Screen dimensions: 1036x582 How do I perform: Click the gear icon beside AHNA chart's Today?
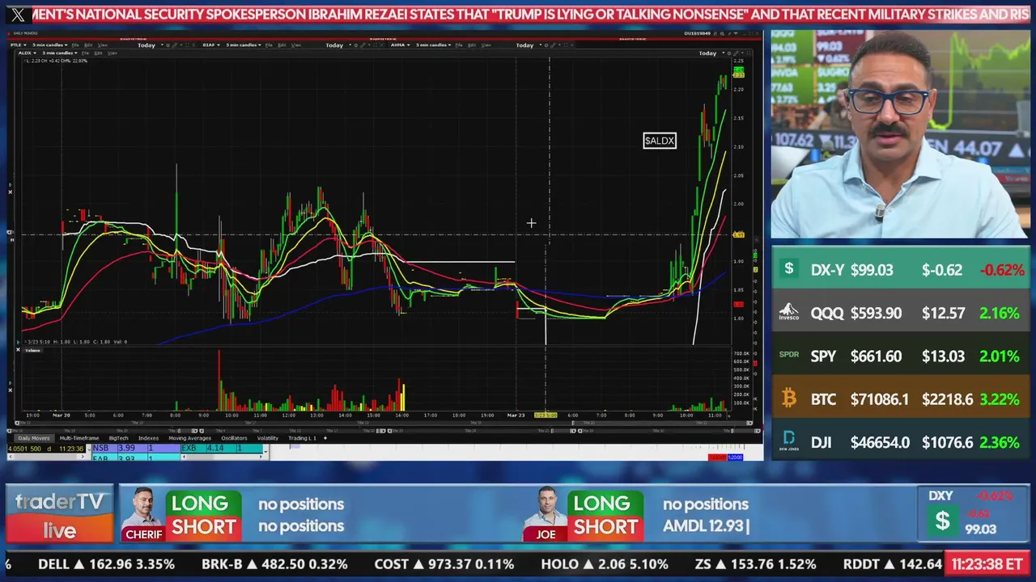pos(546,45)
